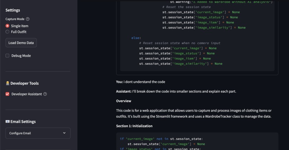This screenshot has height=150, width=289.
Task: Click the Section 1: Initialization heading
Action: (x=134, y=126)
